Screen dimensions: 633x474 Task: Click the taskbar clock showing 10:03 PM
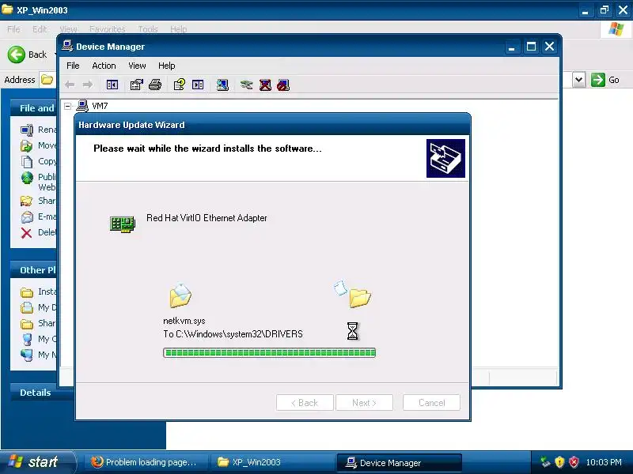[x=604, y=462]
